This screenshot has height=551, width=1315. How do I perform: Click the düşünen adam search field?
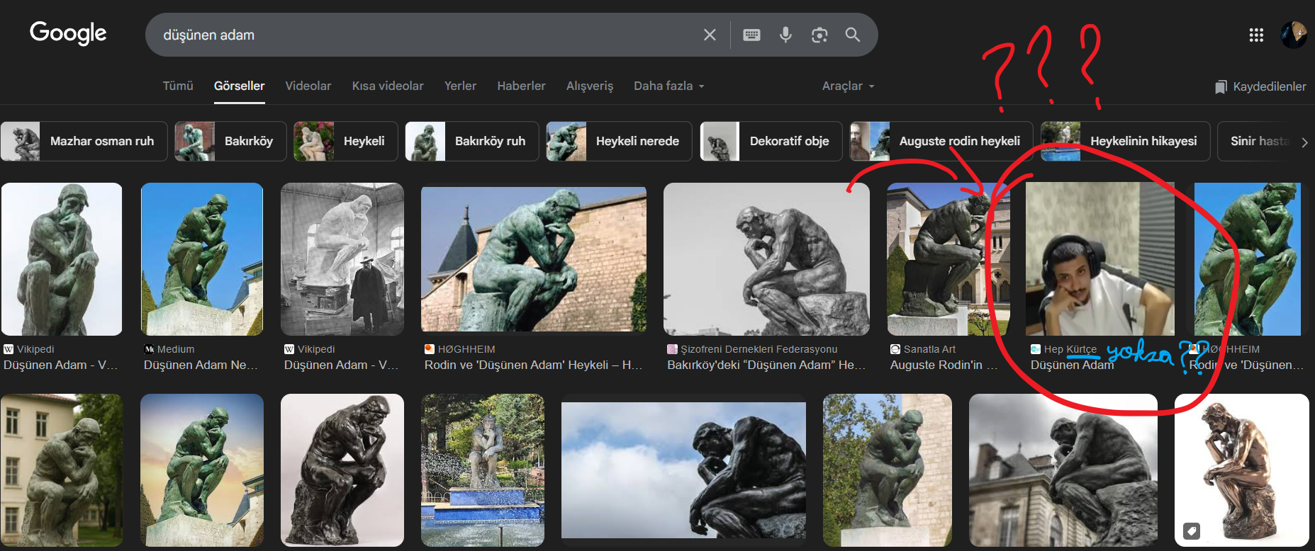click(425, 35)
